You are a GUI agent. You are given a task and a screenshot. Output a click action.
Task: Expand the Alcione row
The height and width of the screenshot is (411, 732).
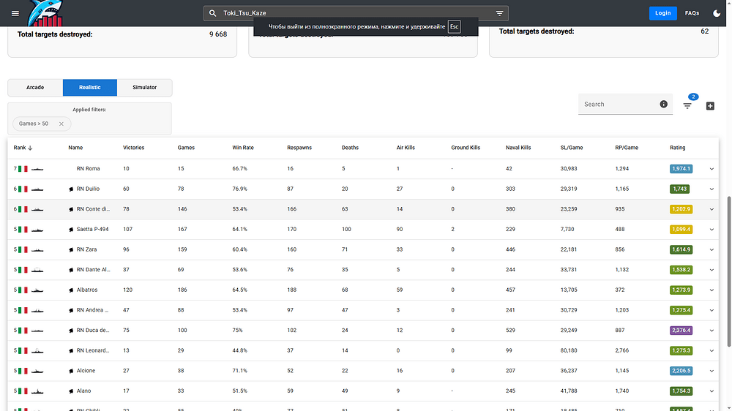pos(712,371)
